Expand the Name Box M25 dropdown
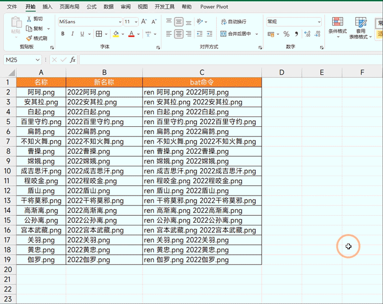Screen dimensions: 383x304 (x=37, y=60)
